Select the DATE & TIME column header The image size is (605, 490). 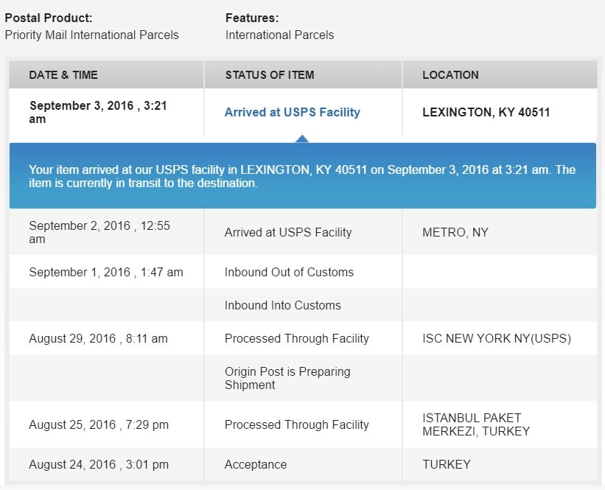click(63, 75)
